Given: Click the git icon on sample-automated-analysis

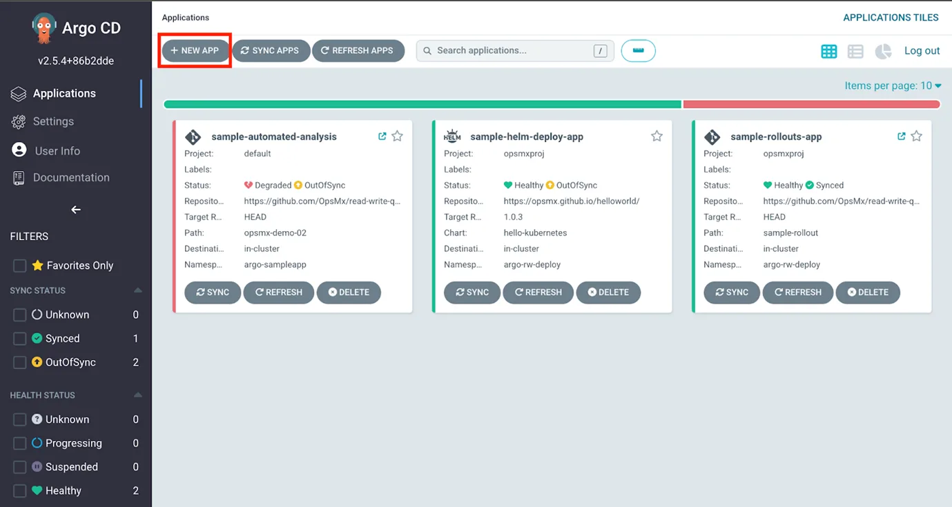Looking at the screenshot, I should point(193,137).
